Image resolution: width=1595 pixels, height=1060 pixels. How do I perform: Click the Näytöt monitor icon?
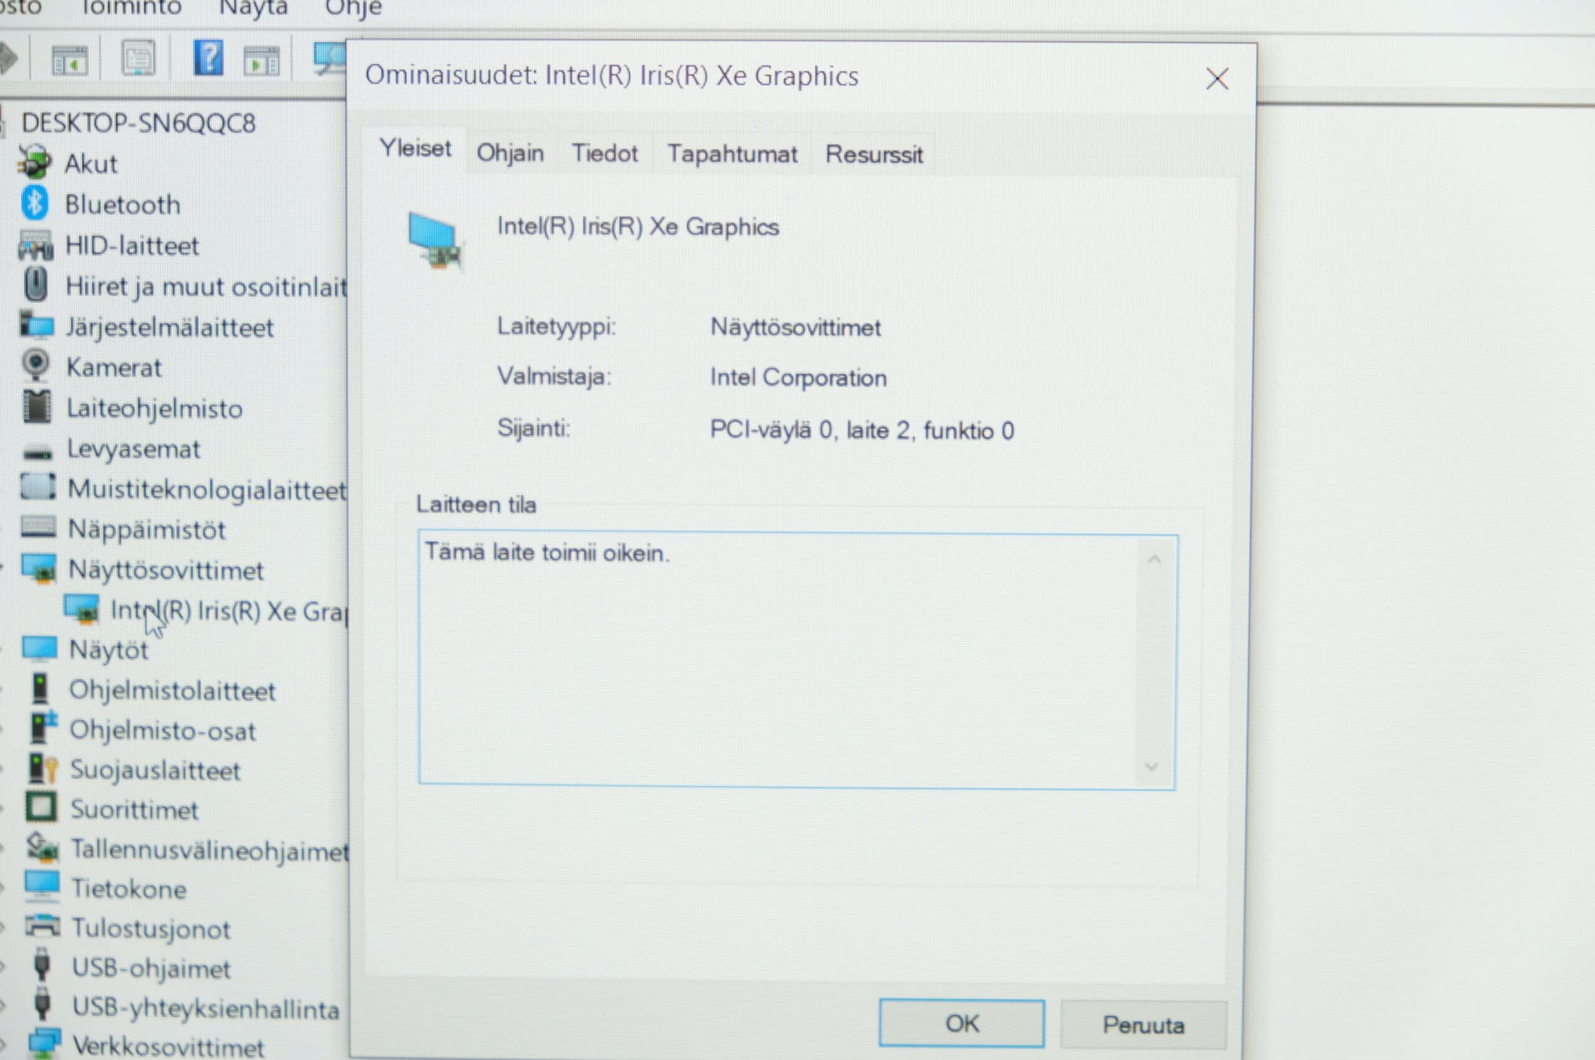(x=40, y=648)
